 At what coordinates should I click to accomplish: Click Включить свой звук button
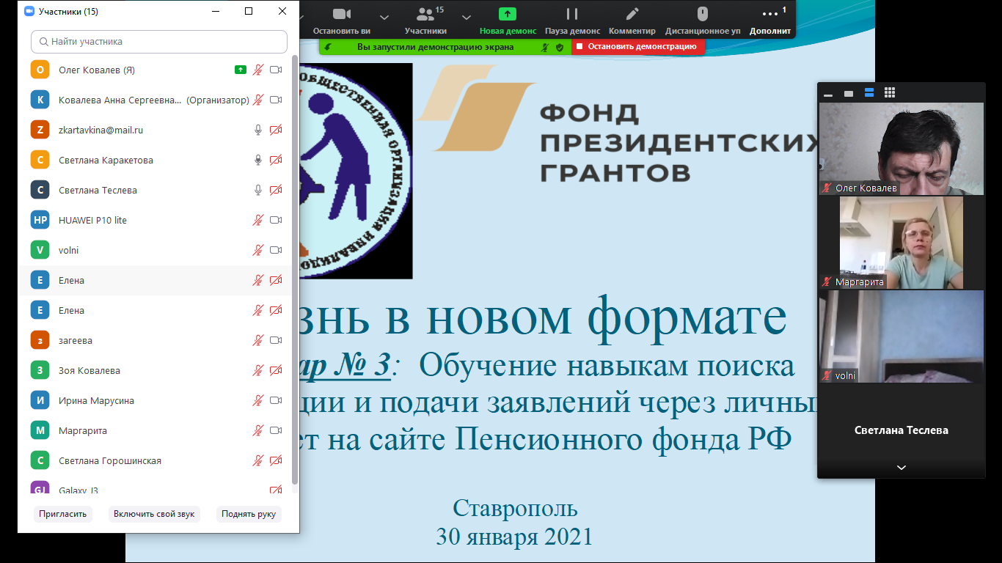click(x=154, y=514)
